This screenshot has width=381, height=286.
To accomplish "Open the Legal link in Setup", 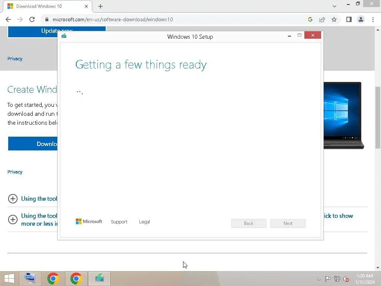I will (144, 222).
